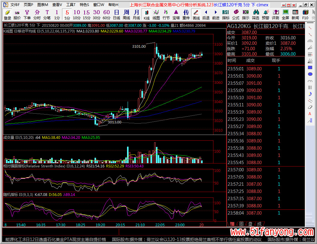Open the 新闻 news panel

(x=295, y=15)
